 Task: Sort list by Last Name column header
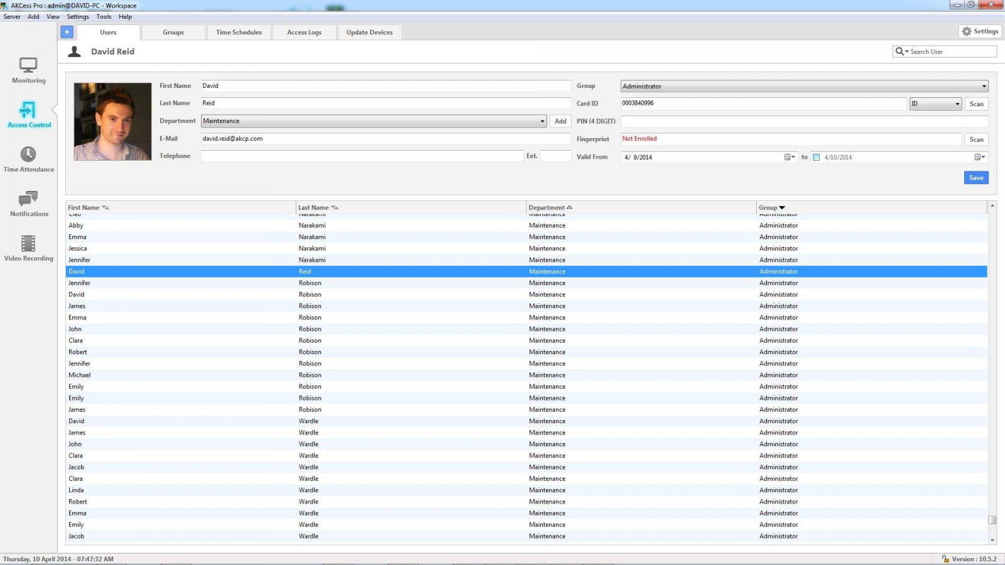pyautogui.click(x=313, y=208)
